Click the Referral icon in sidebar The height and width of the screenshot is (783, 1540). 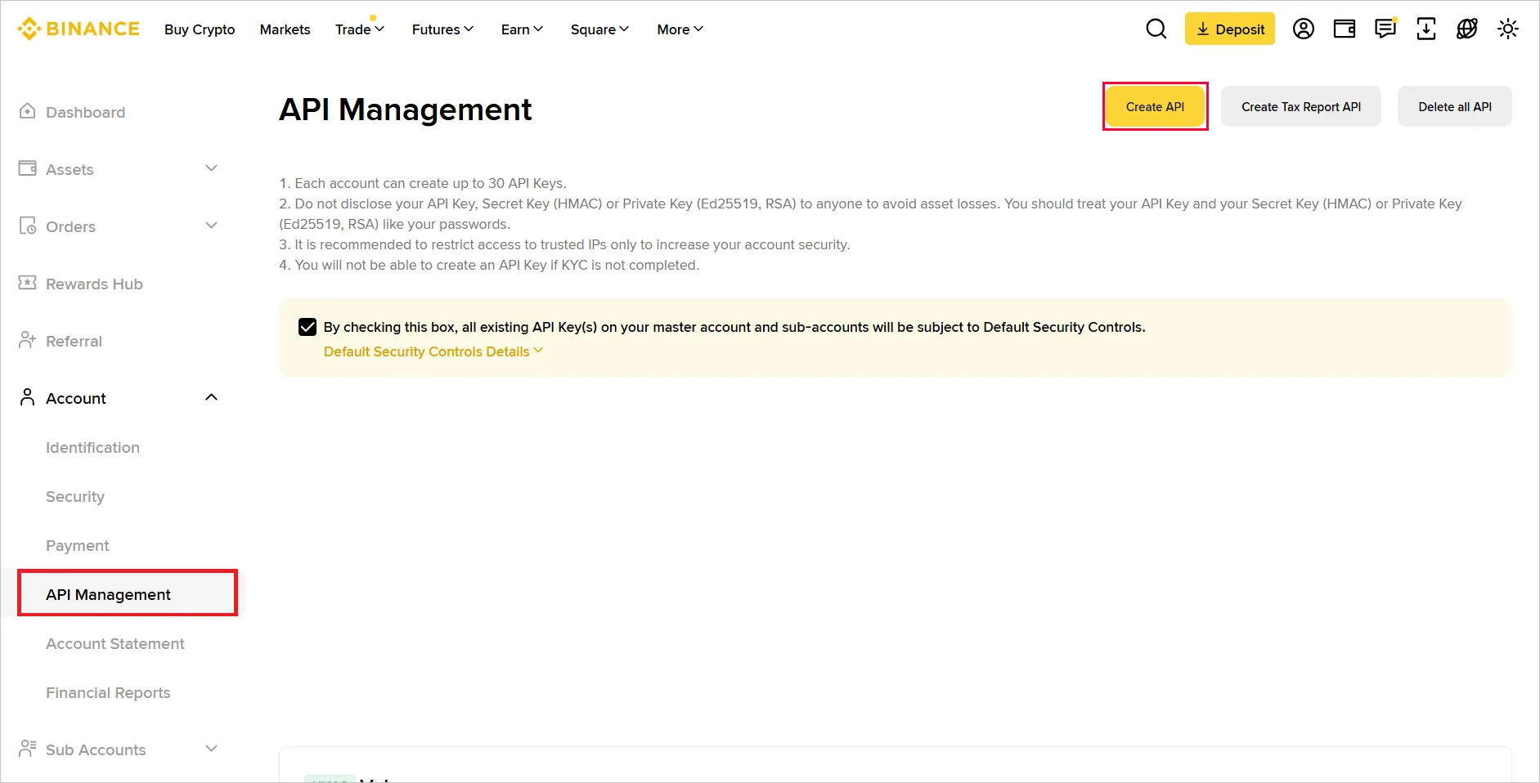[x=27, y=340]
